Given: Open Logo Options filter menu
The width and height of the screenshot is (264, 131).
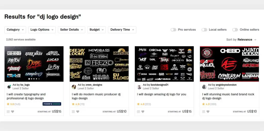Looking at the screenshot, I should click(42, 30).
